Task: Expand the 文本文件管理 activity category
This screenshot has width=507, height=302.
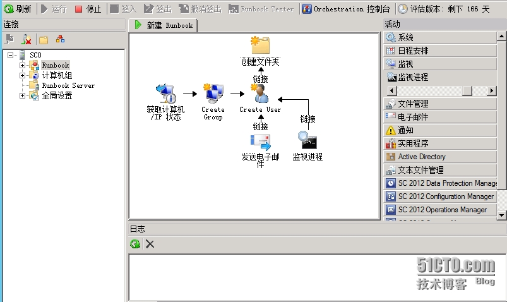Action: tap(440, 170)
